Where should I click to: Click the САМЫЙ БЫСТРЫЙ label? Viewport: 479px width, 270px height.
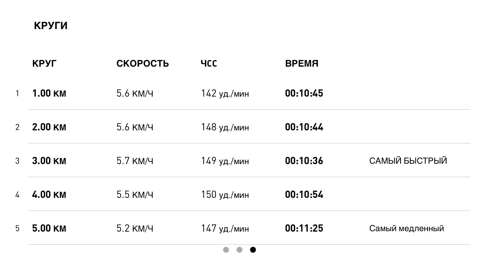click(408, 161)
